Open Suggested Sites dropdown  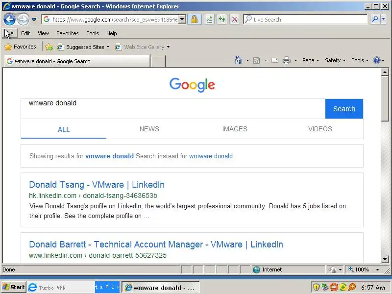click(83, 47)
